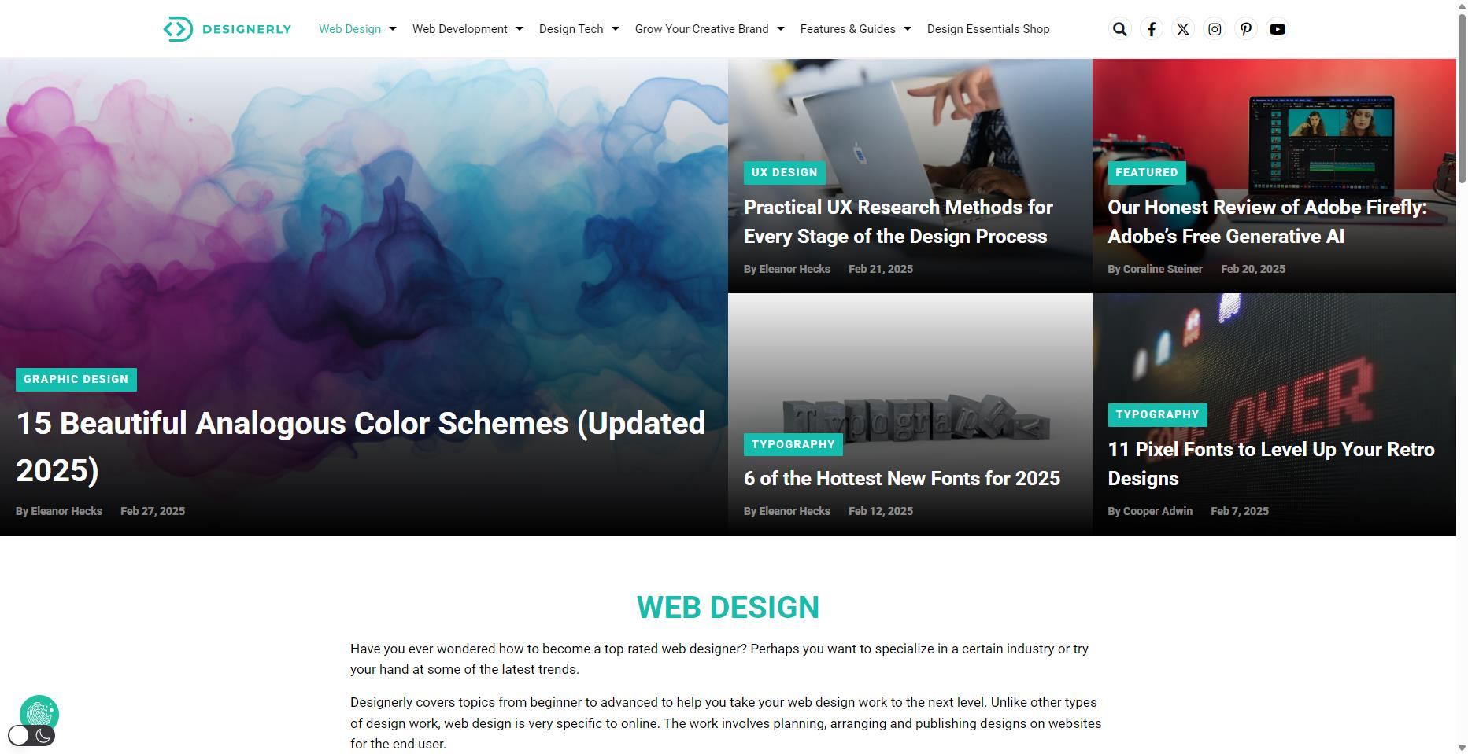This screenshot has width=1468, height=754.
Task: Open the 15 Beautiful Analogous Color Schemes article
Action: [361, 447]
